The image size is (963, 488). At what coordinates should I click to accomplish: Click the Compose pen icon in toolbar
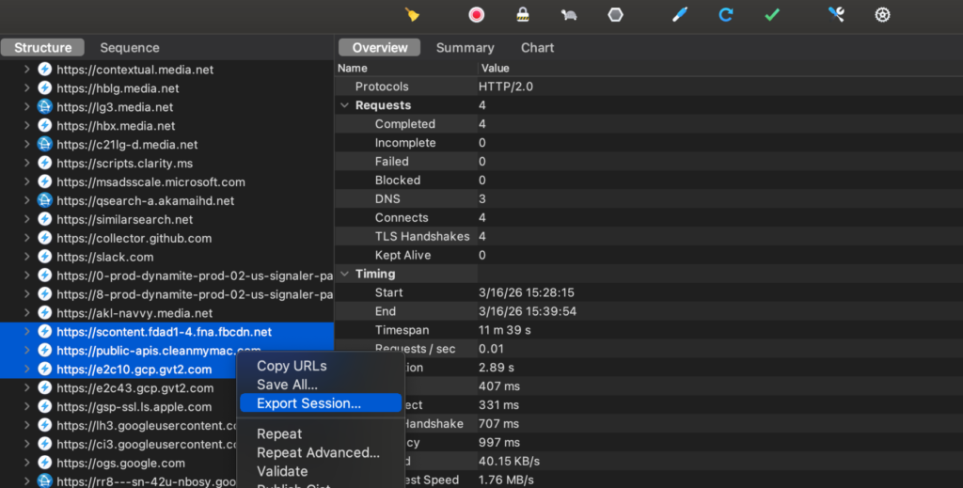[680, 14]
